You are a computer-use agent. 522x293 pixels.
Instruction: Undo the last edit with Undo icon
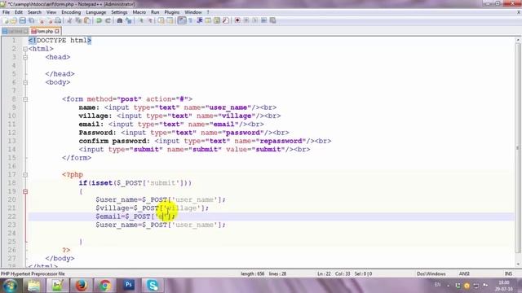tap(99, 20)
